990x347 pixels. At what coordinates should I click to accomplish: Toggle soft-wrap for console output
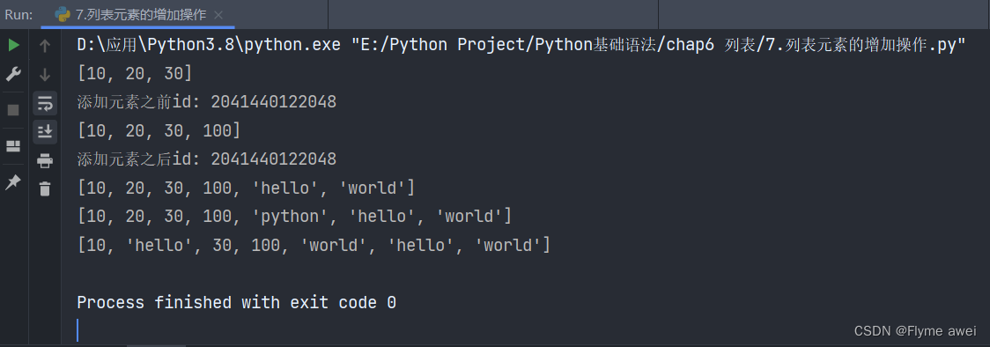44,103
